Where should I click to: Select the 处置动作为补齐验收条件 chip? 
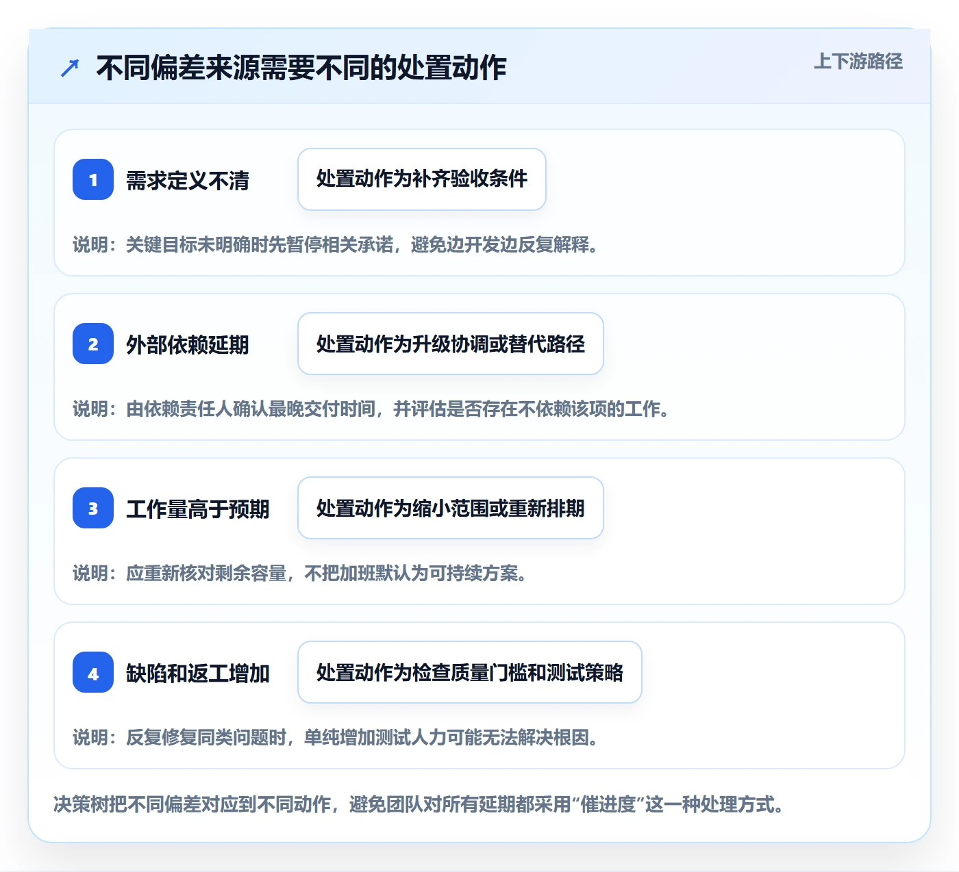(x=422, y=179)
